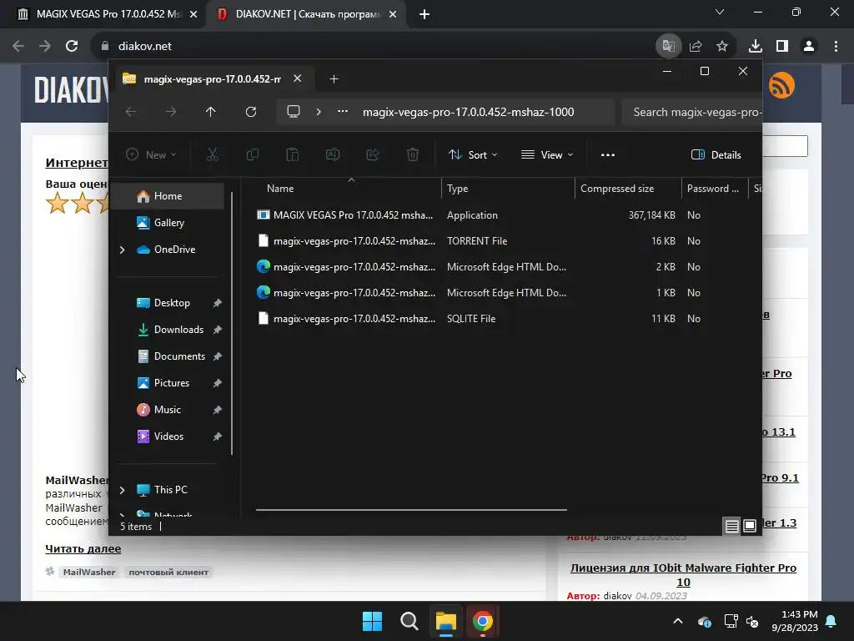This screenshot has height=641, width=854.
Task: Click the orange RSS feed icon on Diakov page
Action: pyautogui.click(x=781, y=86)
